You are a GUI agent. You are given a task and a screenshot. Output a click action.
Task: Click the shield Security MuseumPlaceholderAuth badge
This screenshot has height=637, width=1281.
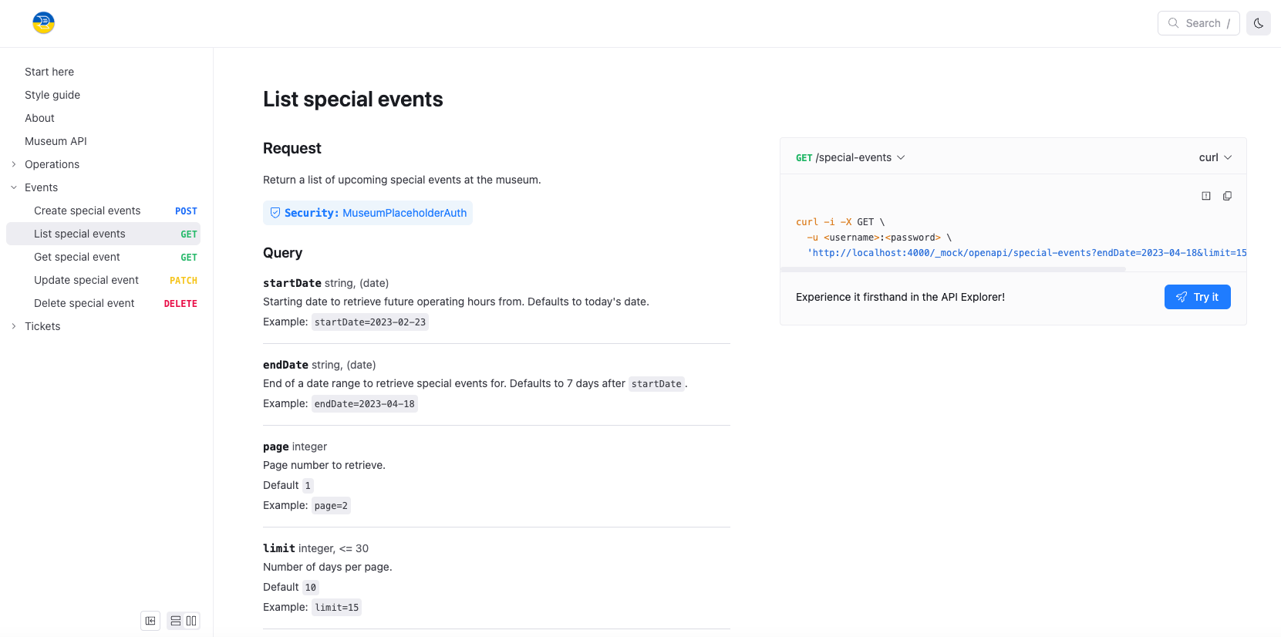[x=368, y=213]
